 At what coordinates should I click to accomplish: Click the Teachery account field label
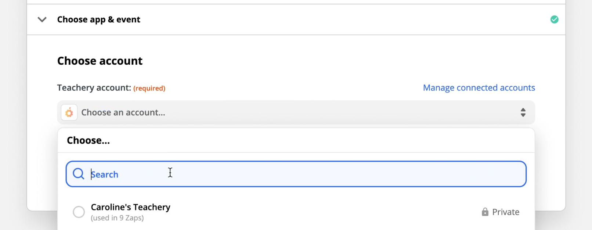(x=94, y=88)
